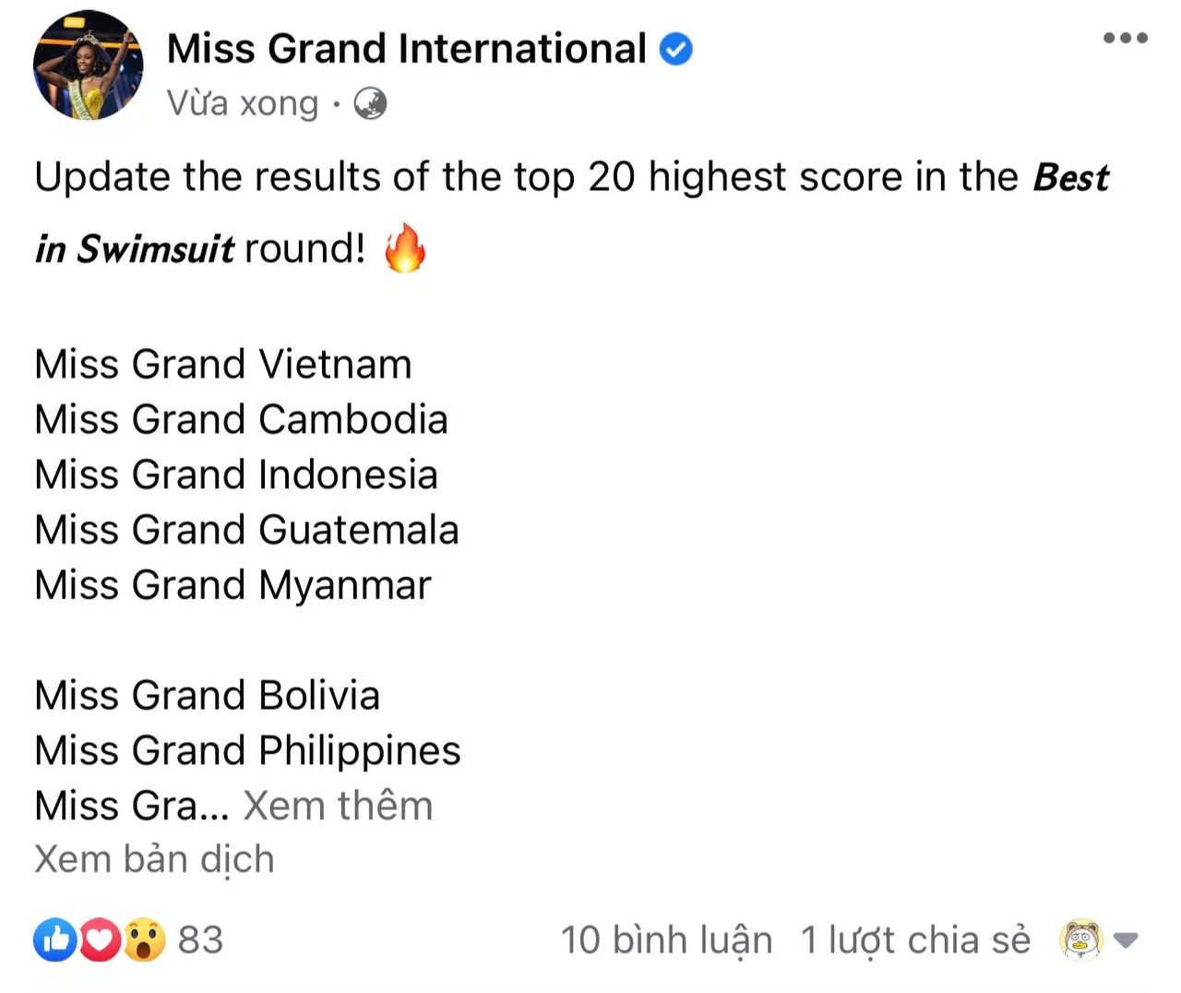Screen dimensions: 1181x993
Task: Click the red heart reaction icon
Action: click(100, 939)
